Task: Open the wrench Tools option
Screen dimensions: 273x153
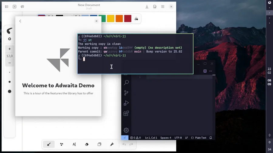Action: (x=112, y=145)
